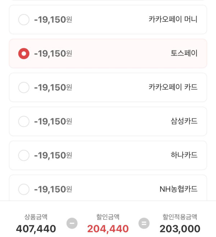Tap the 카카오페이 카드 label text

(x=173, y=87)
